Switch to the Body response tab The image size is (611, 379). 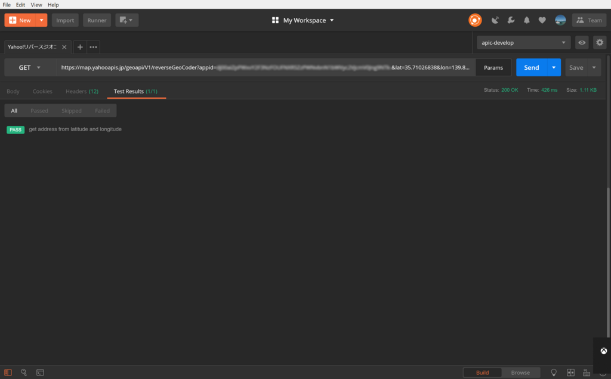[x=13, y=91]
